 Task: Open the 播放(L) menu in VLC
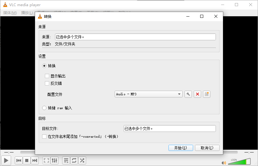(x=27, y=13)
